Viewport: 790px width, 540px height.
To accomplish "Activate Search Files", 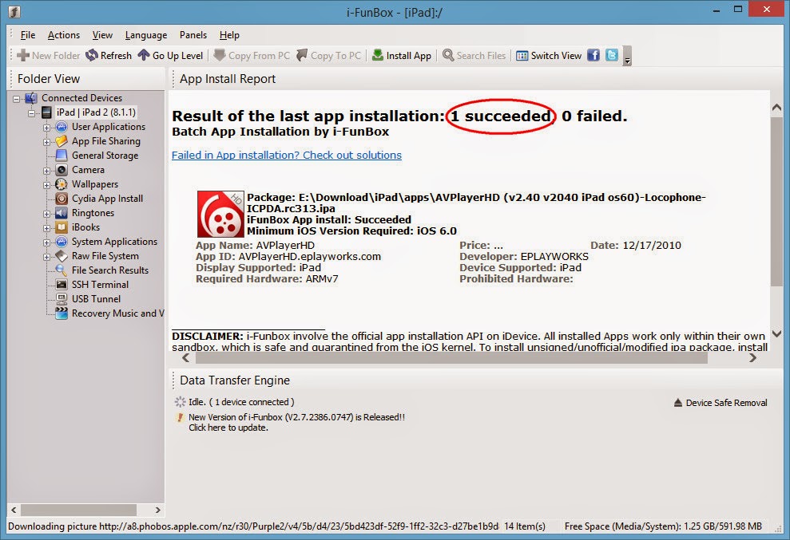I will pyautogui.click(x=474, y=55).
